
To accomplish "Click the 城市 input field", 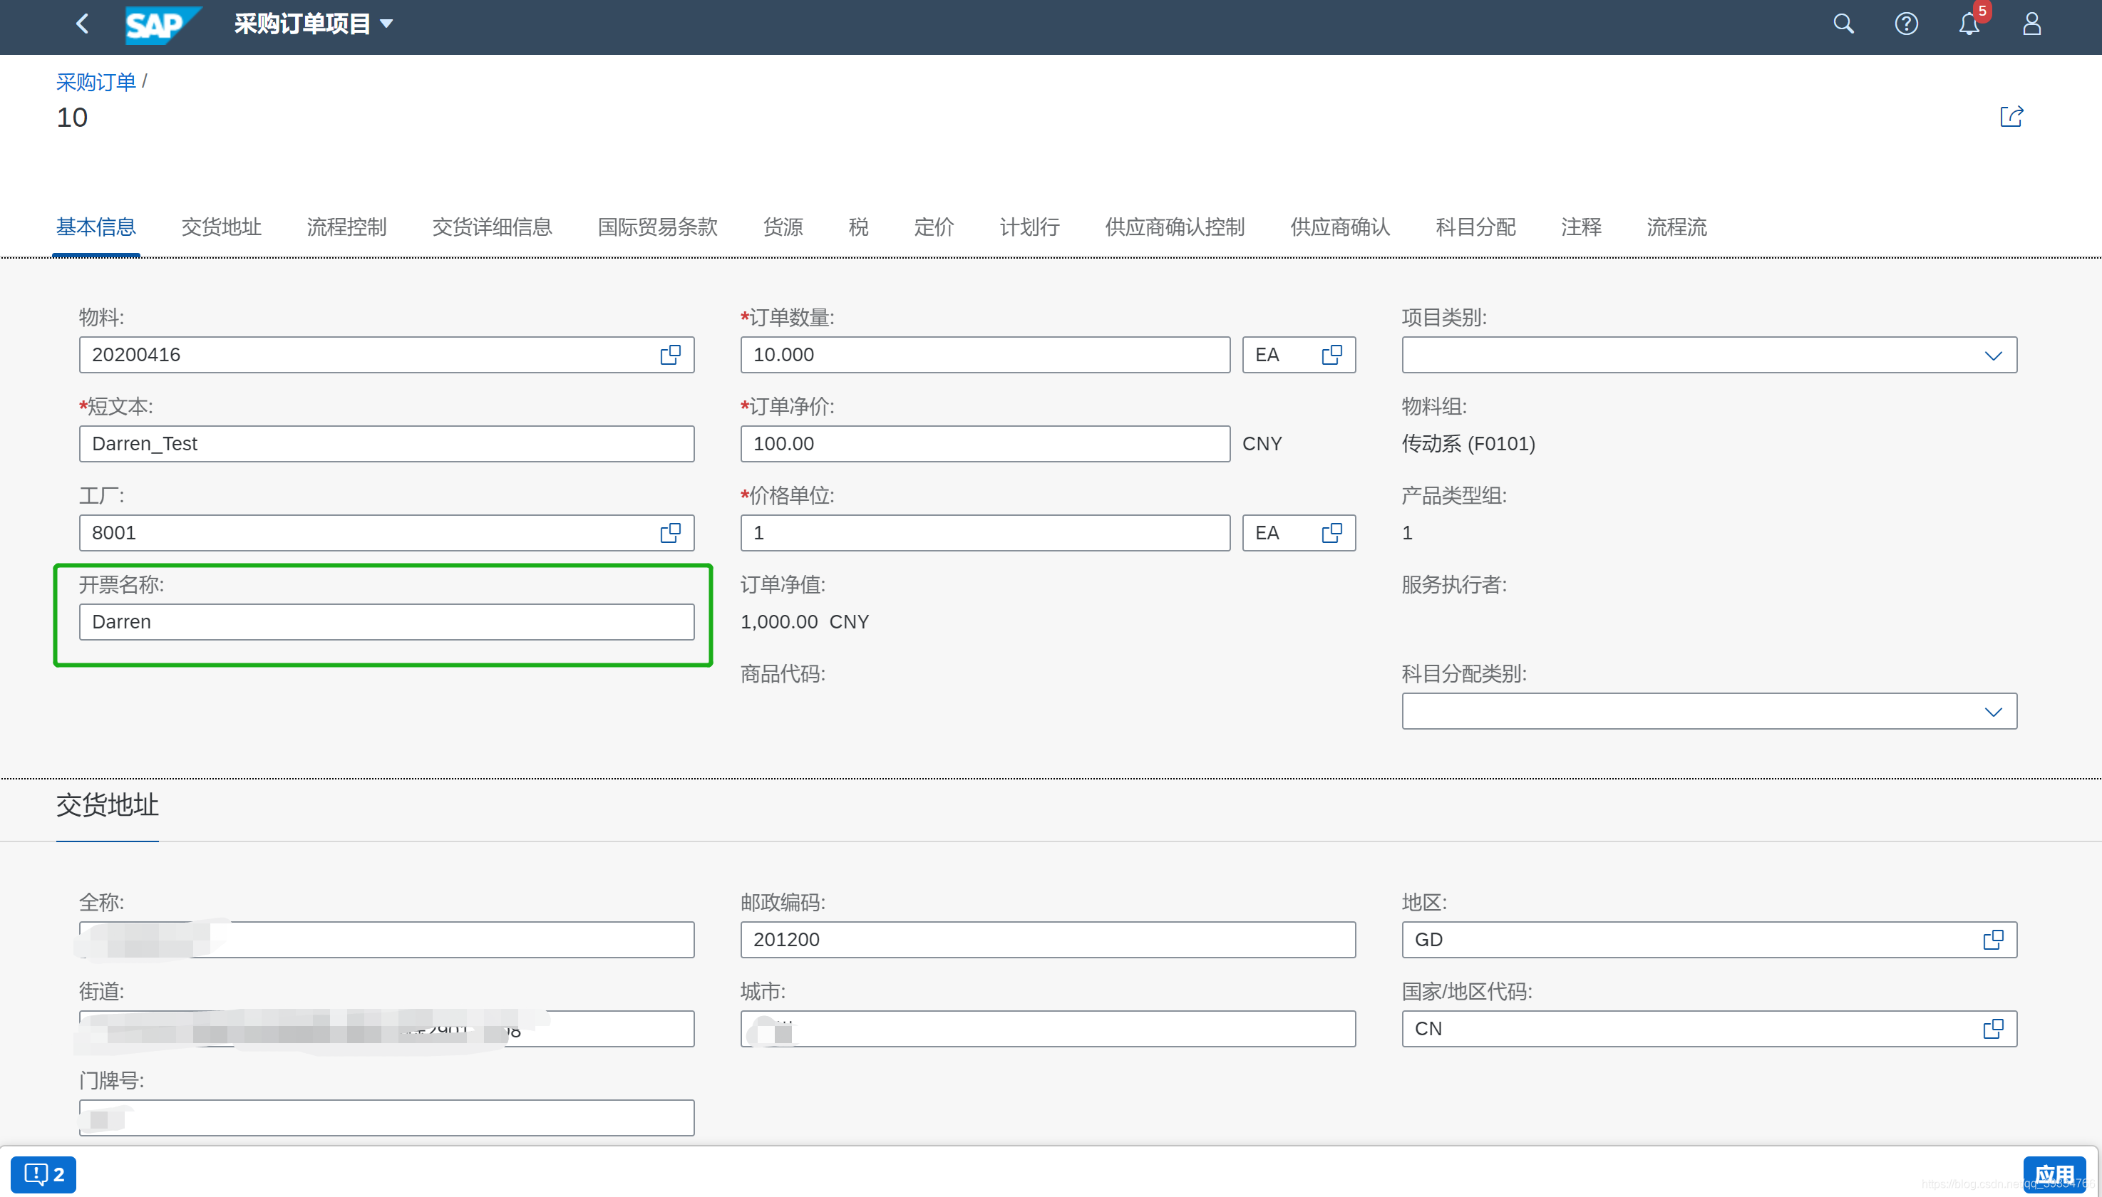I will [1048, 1028].
